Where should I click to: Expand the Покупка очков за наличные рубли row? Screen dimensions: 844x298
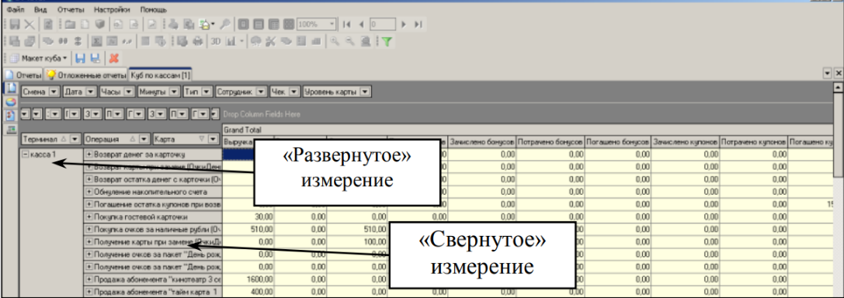89,229
